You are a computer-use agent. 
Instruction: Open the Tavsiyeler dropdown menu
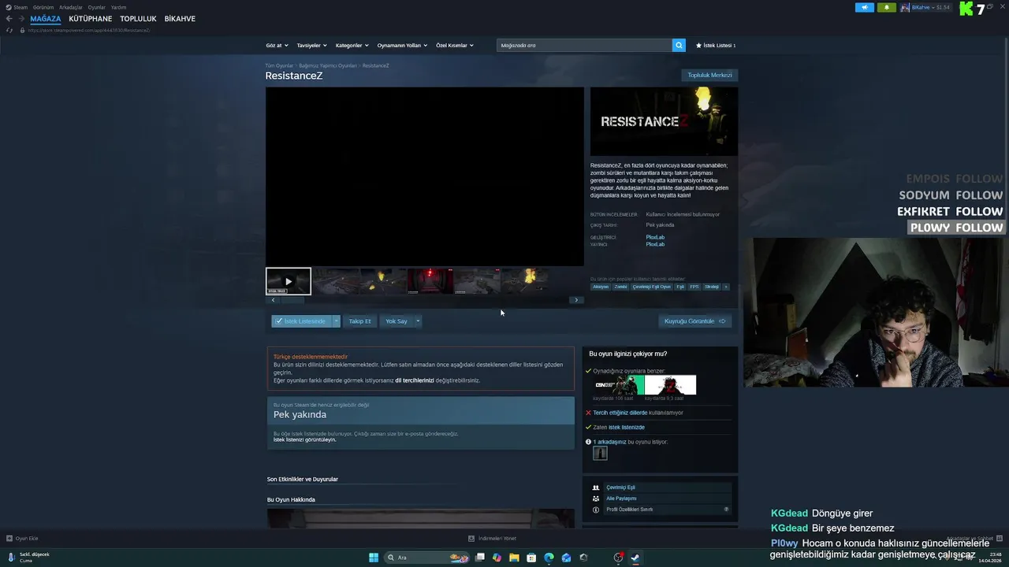click(x=311, y=46)
